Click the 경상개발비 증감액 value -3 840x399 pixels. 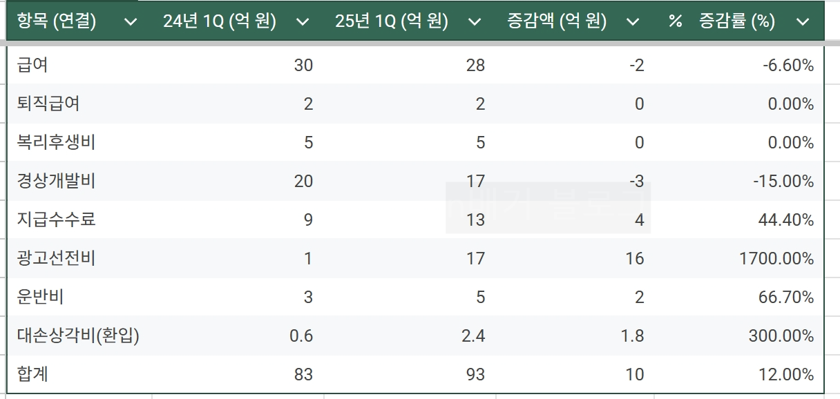tap(637, 181)
